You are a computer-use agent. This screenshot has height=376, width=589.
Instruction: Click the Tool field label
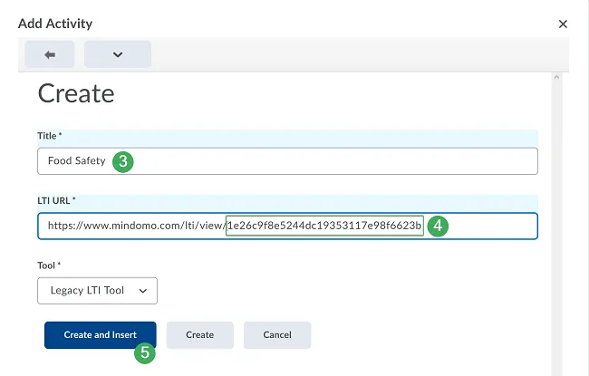click(49, 264)
